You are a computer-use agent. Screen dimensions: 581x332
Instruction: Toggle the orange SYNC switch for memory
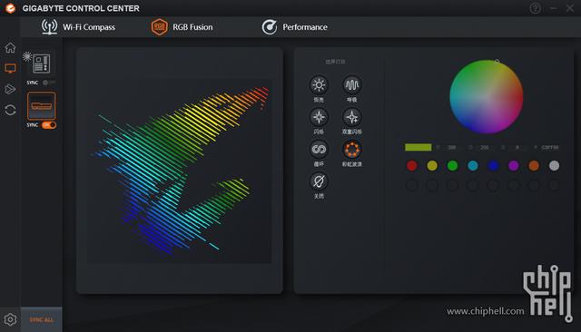click(49, 125)
